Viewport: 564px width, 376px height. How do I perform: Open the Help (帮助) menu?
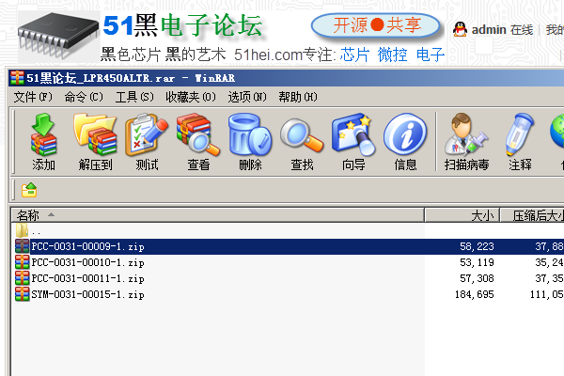click(x=298, y=97)
